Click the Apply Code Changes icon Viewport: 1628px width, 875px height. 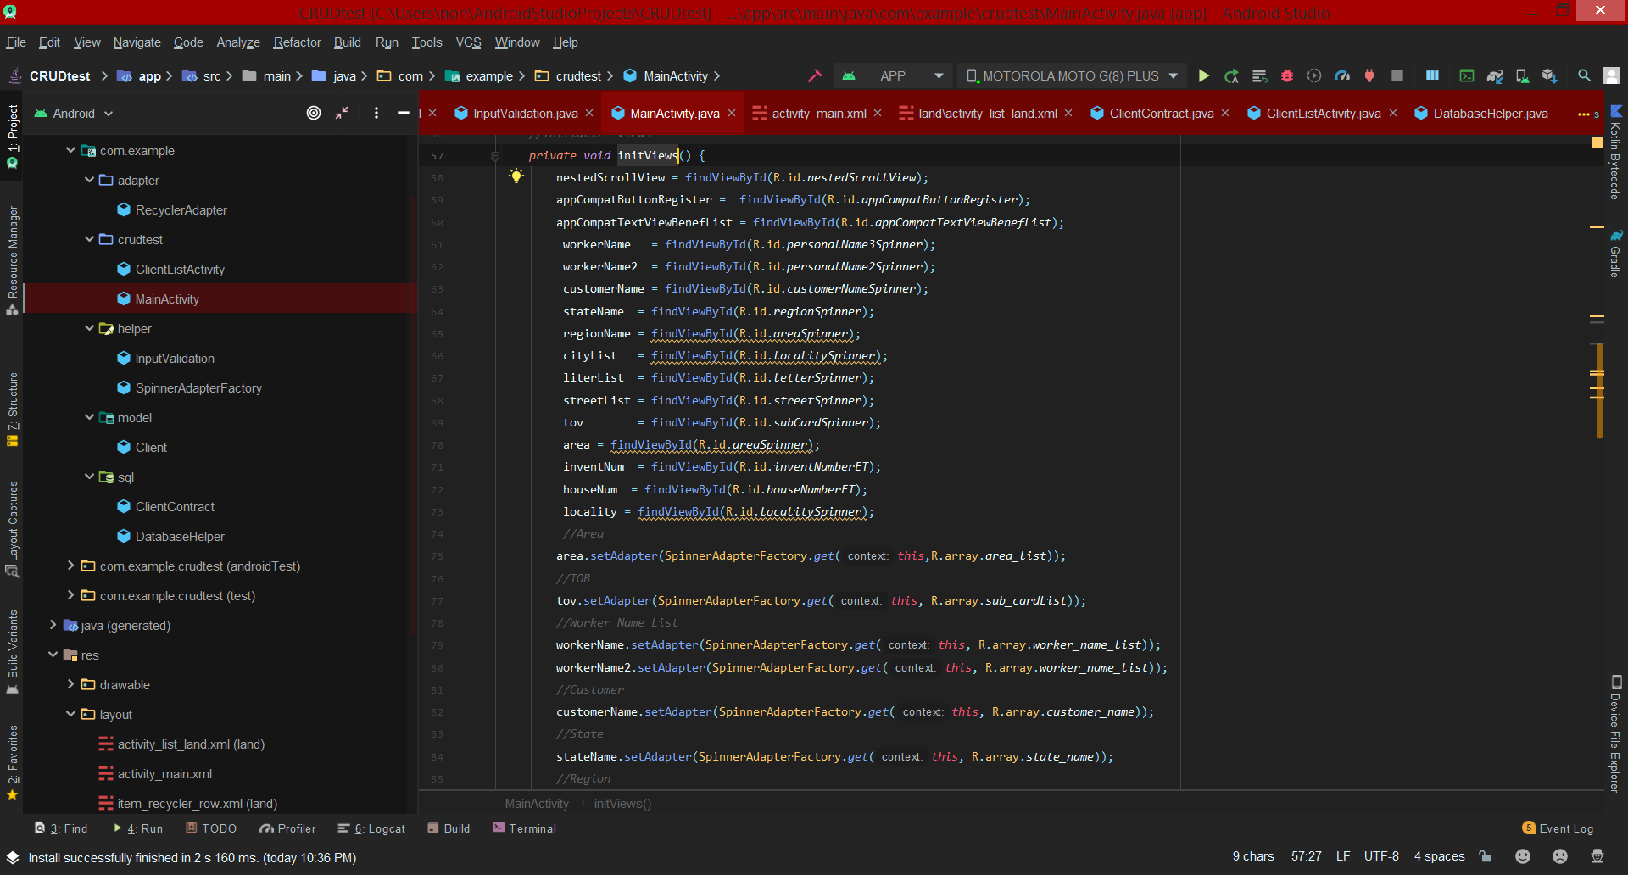(1259, 75)
